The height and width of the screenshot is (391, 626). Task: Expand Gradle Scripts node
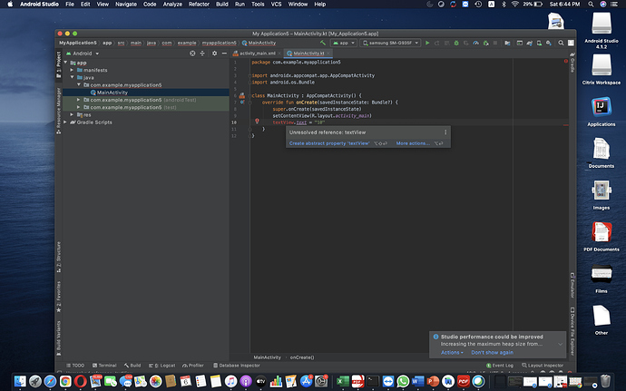[x=65, y=122]
